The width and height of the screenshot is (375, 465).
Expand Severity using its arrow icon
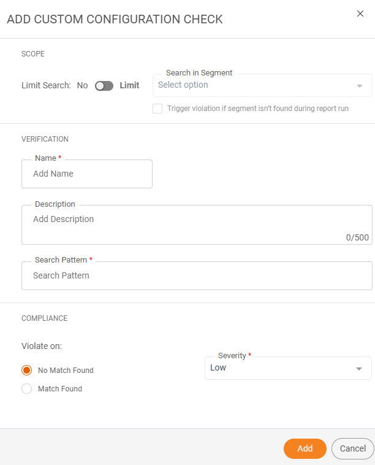pos(359,369)
